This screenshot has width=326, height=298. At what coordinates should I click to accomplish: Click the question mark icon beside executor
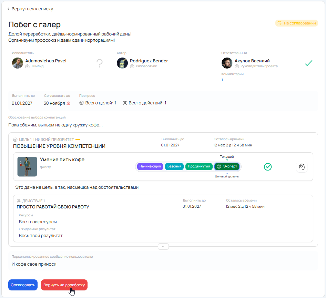100,63
